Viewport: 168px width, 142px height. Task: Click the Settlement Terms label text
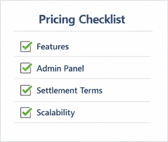pos(69,90)
